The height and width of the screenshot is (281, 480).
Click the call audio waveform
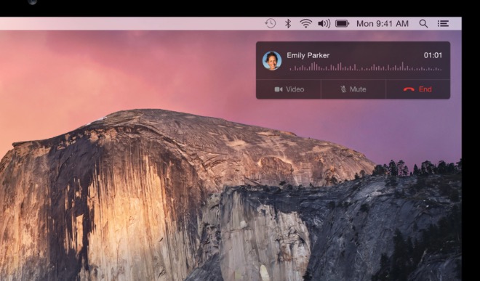point(366,67)
